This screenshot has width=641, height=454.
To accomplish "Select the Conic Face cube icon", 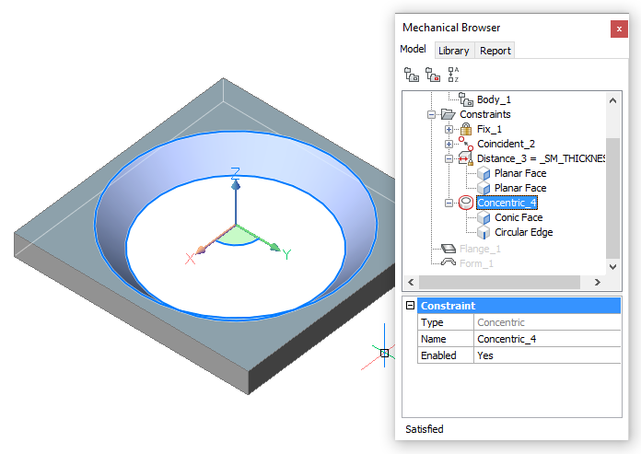I will point(483,217).
